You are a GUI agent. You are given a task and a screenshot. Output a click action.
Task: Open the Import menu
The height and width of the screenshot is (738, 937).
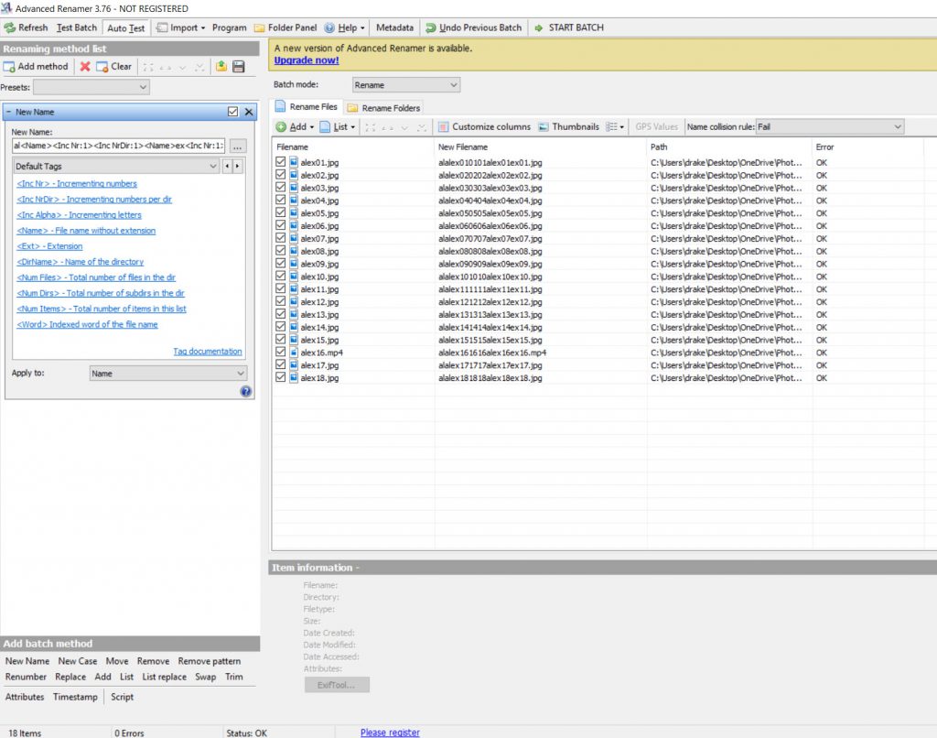coord(183,27)
